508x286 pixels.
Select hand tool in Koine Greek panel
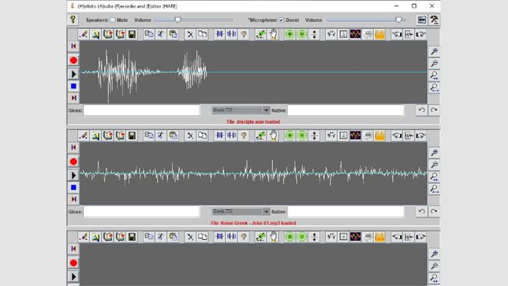click(274, 135)
